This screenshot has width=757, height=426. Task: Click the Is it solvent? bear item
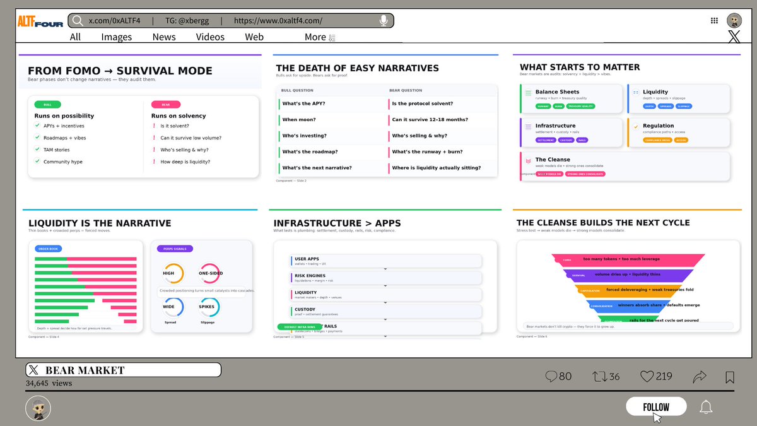[170, 126]
